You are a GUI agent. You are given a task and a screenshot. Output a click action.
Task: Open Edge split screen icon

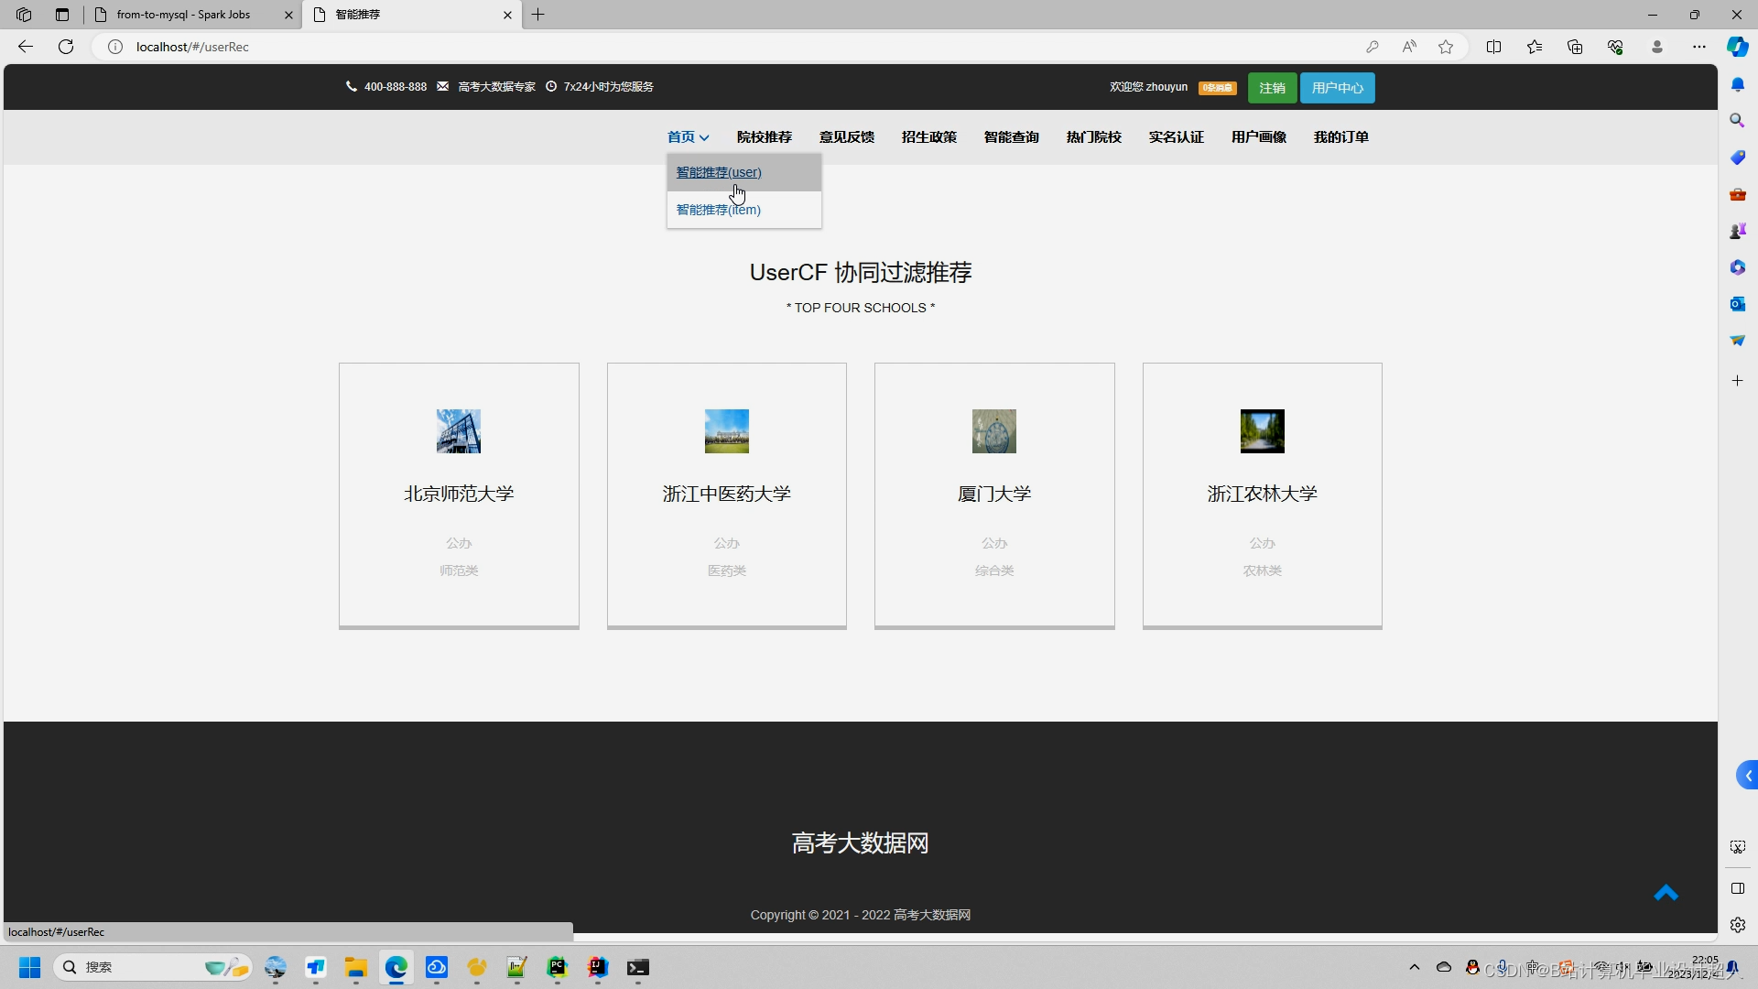1493,47
